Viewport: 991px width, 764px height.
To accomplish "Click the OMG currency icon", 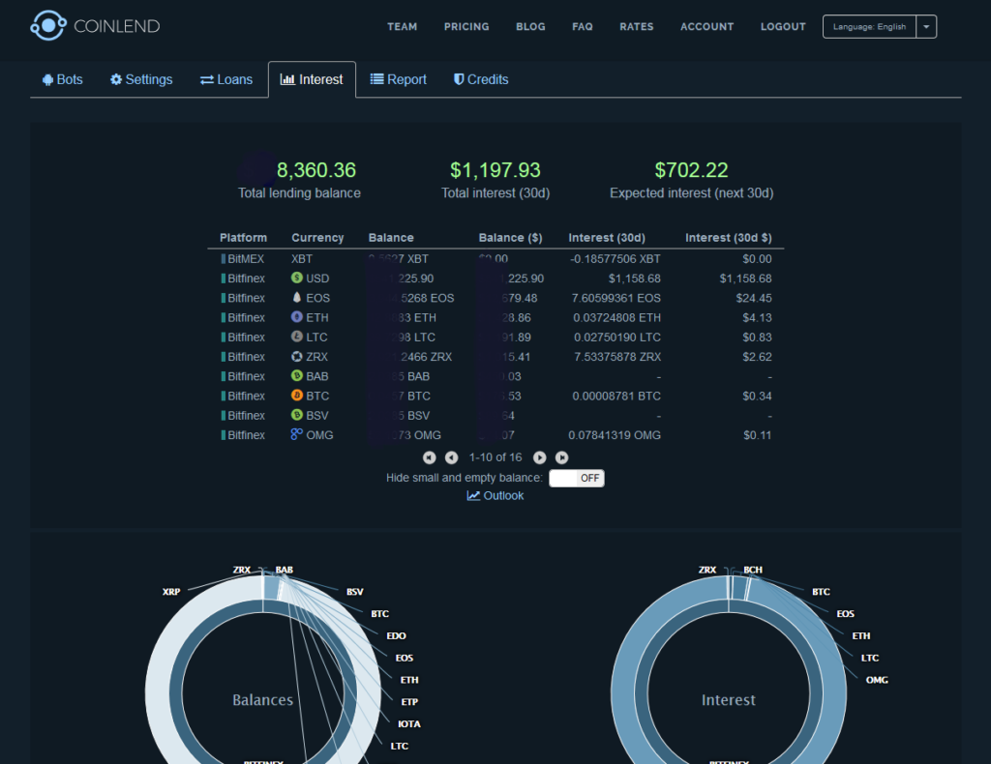I will [x=296, y=434].
